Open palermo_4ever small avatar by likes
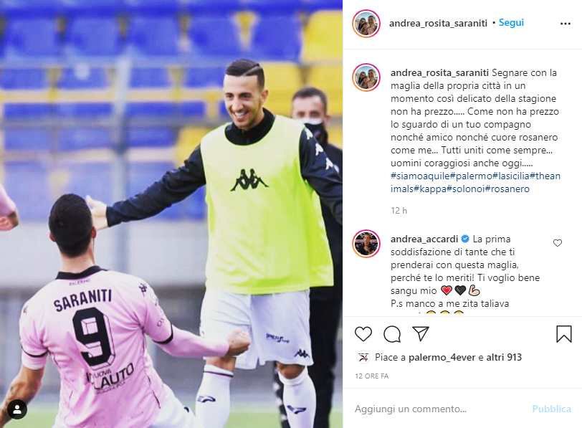The width and height of the screenshot is (582, 428). [x=363, y=358]
